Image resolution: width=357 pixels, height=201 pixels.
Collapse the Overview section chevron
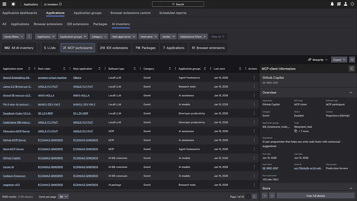pyautogui.click(x=351, y=93)
